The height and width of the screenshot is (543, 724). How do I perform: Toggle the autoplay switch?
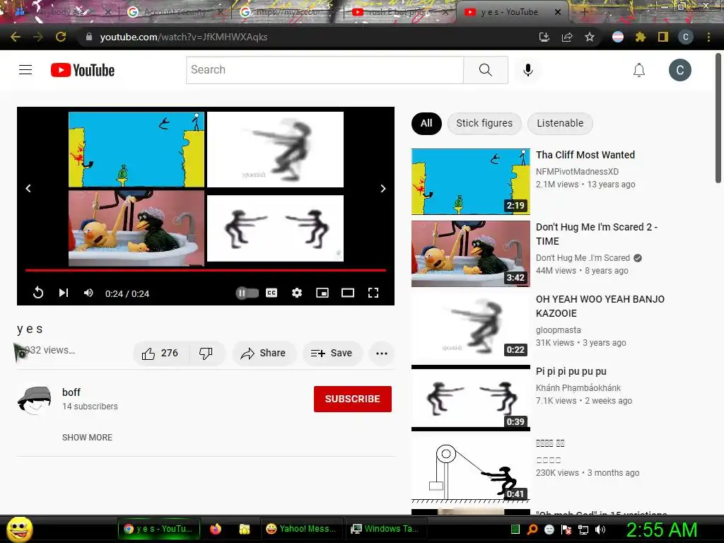tap(247, 293)
